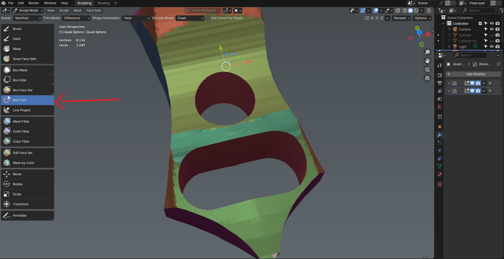Open Extrude Mode Fixed dropdown
This screenshot has height=259, width=504.
pos(190,18)
